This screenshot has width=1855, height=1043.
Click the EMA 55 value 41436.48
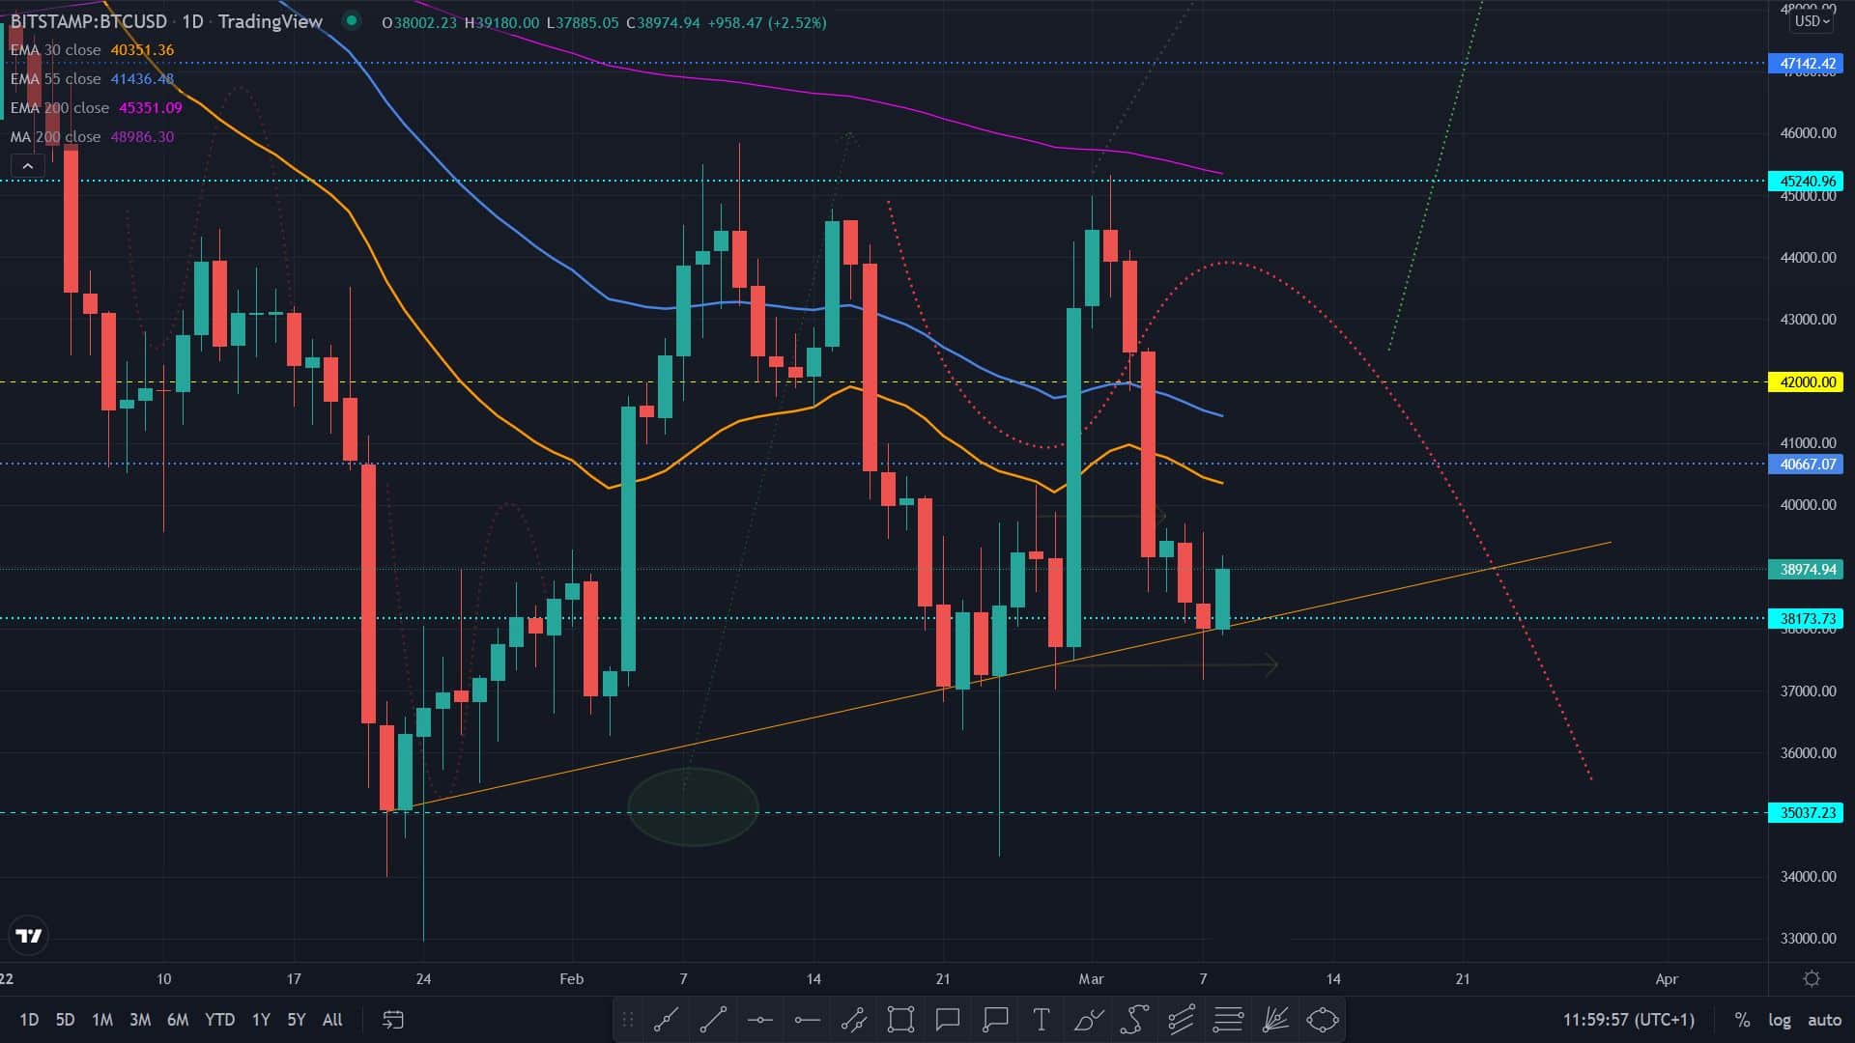[142, 79]
